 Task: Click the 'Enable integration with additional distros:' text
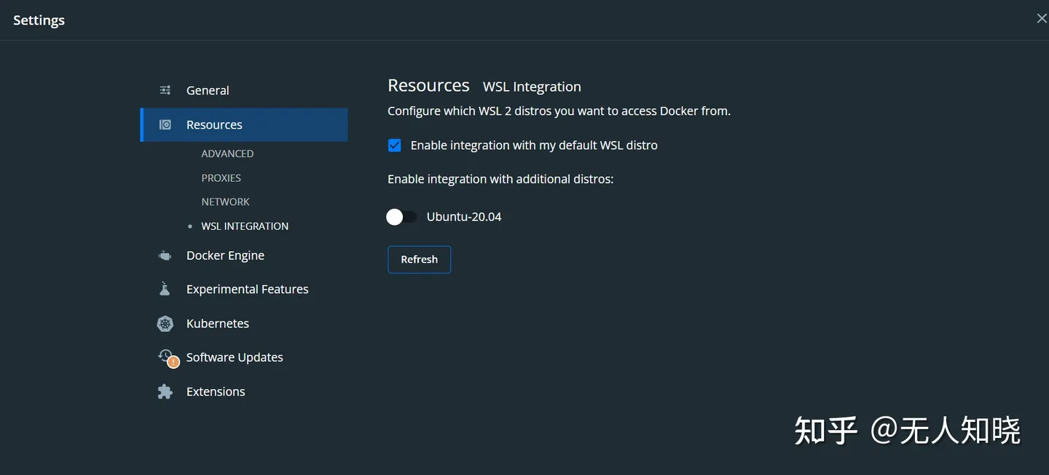pyautogui.click(x=500, y=179)
